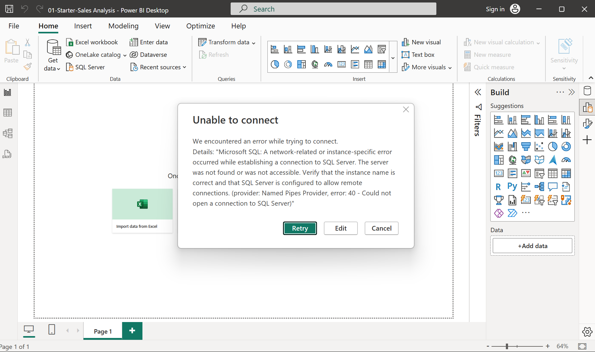Switch to the desktop layout view

29,330
